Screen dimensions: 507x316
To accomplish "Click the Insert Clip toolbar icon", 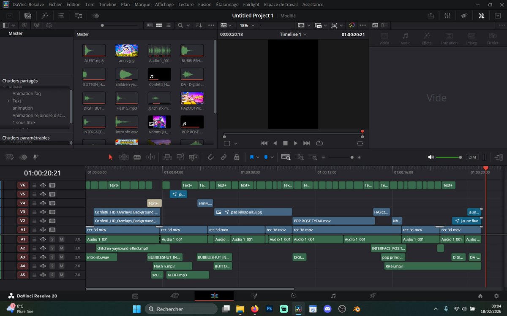I will tap(167, 157).
